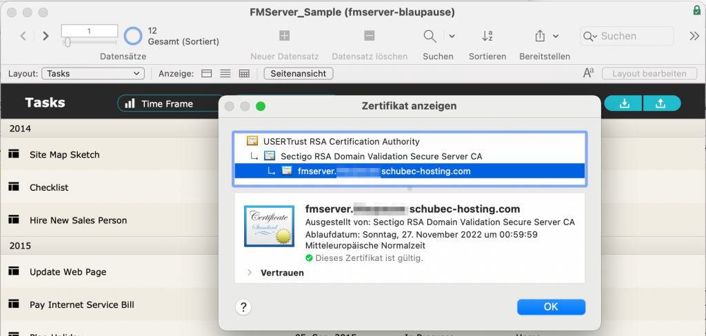The image size is (706, 336).
Task: Click Gesamt (Sortiert) label
Action: click(x=183, y=42)
